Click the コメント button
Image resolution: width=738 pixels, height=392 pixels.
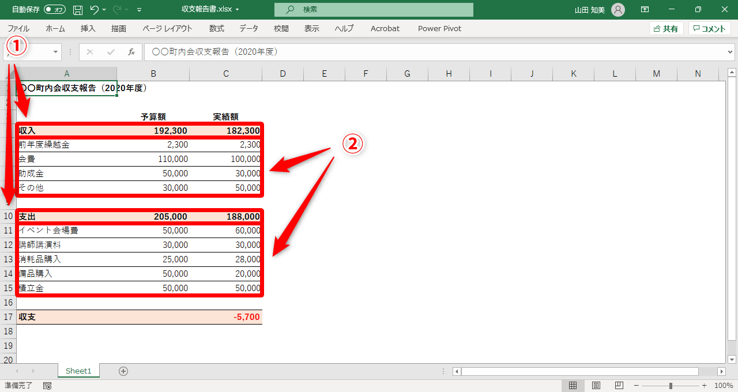pyautogui.click(x=710, y=29)
